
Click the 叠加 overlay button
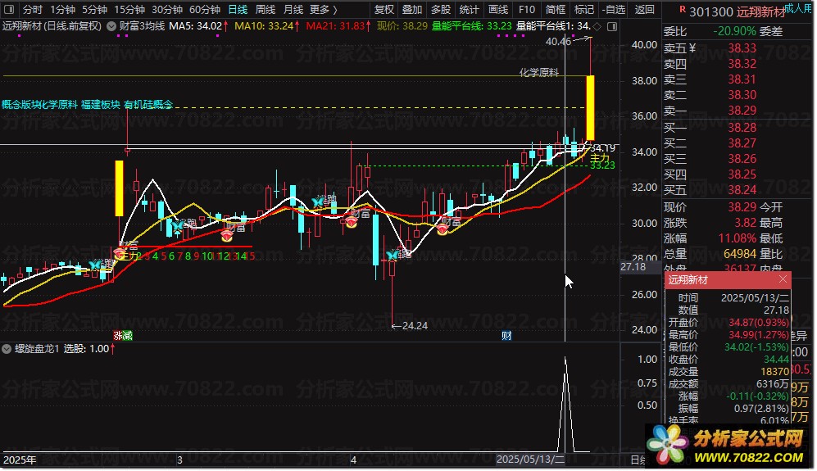pyautogui.click(x=412, y=9)
